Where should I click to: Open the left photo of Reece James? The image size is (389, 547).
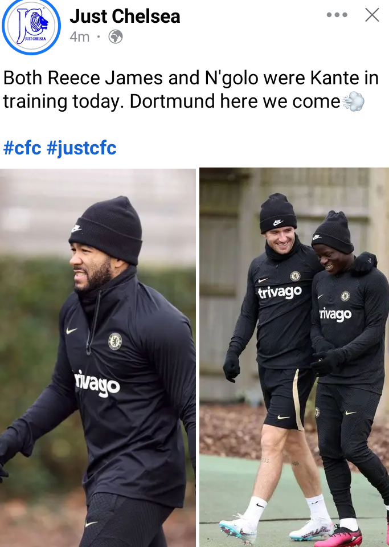coord(97,358)
